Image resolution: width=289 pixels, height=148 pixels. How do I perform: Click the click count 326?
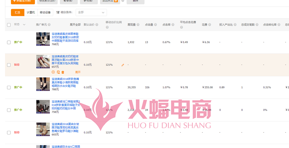pyautogui.click(x=147, y=87)
